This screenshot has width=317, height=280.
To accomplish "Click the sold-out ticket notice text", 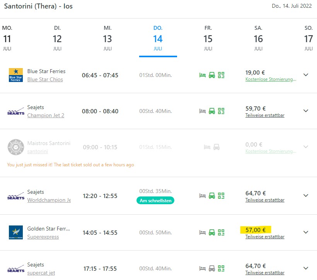I will [x=71, y=165].
